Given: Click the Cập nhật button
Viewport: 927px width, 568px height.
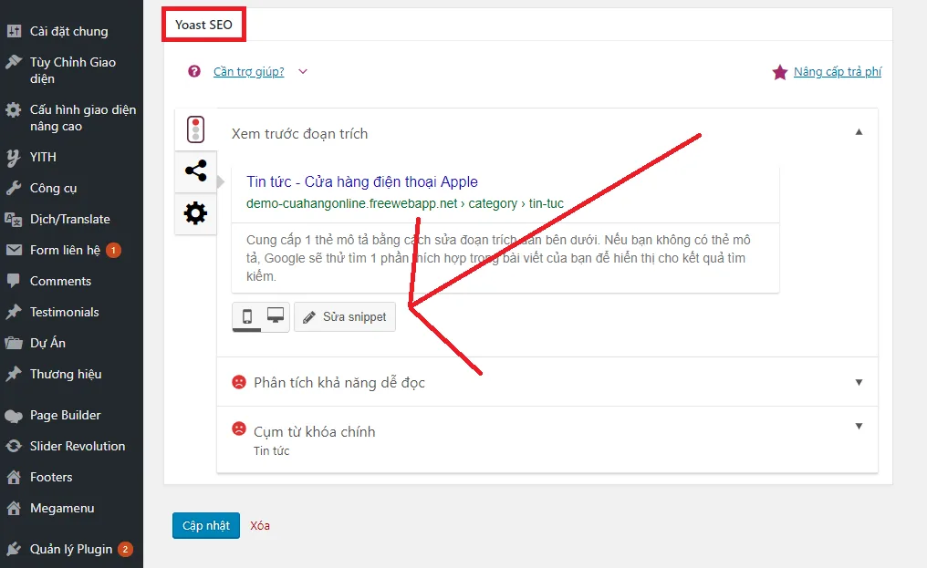Looking at the screenshot, I should coord(205,525).
